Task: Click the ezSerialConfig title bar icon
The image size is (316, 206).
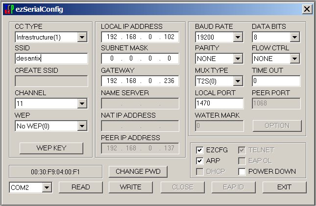Action: click(9, 9)
